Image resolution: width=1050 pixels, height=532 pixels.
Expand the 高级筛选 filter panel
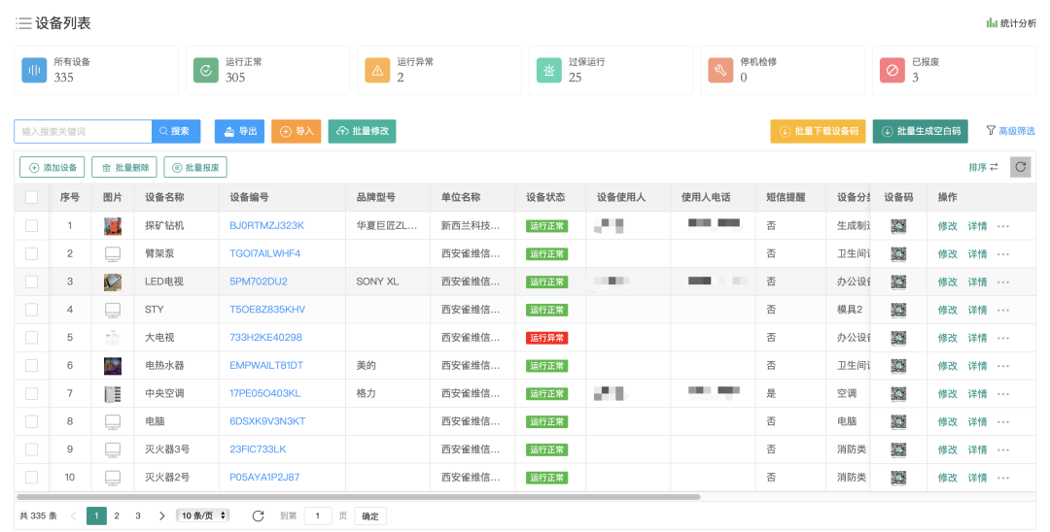tap(1010, 131)
